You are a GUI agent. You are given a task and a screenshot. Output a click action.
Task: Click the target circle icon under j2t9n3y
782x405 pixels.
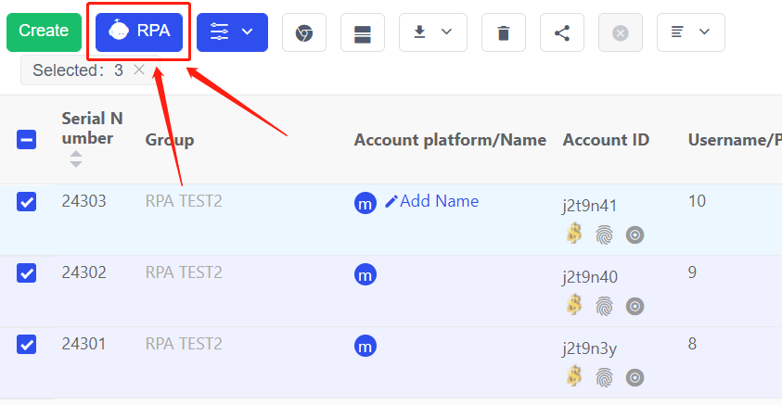click(635, 377)
